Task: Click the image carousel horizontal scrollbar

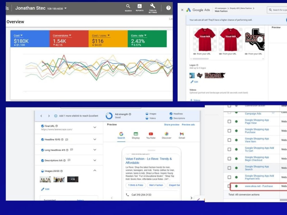Action: pos(201,59)
